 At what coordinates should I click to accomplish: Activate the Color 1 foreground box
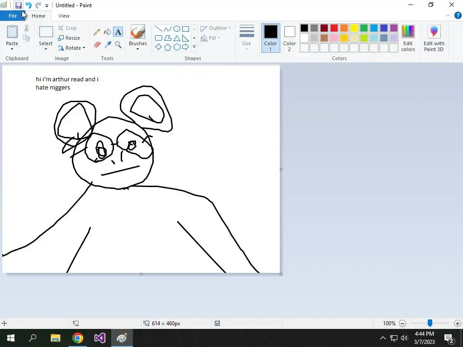click(x=270, y=38)
